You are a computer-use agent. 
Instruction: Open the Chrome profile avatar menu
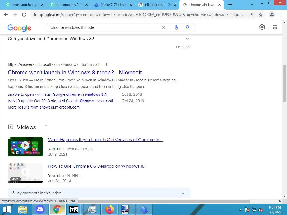(x=272, y=15)
